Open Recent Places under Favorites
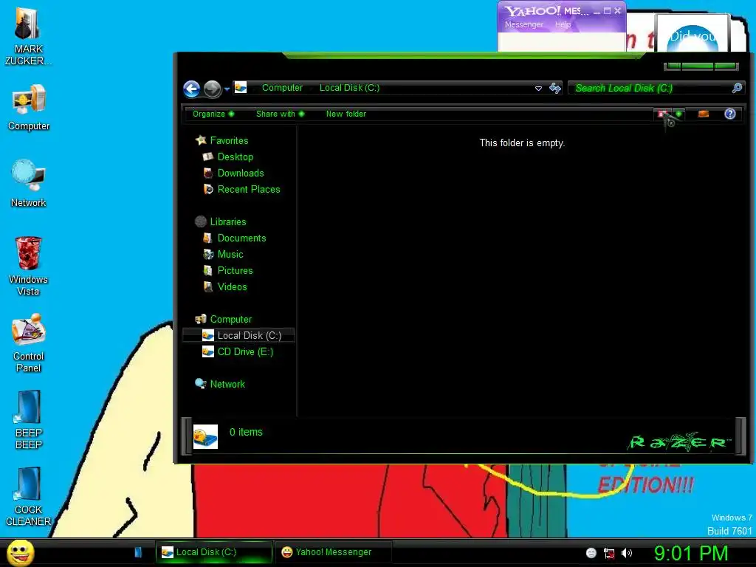The height and width of the screenshot is (567, 756). click(x=249, y=190)
